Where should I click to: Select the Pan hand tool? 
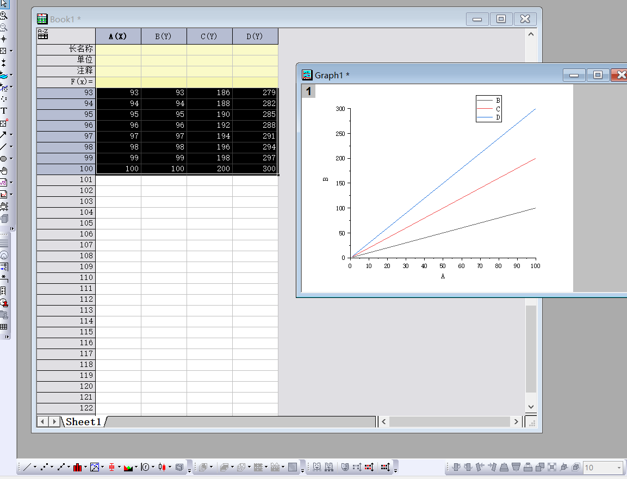[4, 171]
